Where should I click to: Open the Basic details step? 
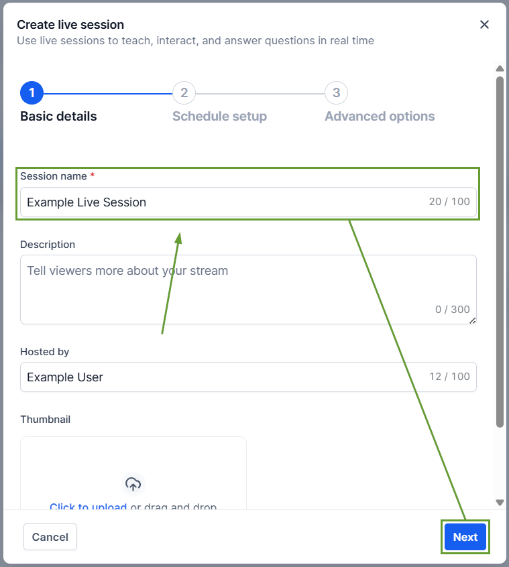click(x=58, y=117)
